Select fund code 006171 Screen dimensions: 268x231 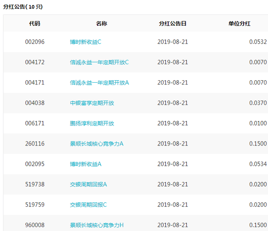(x=35, y=123)
